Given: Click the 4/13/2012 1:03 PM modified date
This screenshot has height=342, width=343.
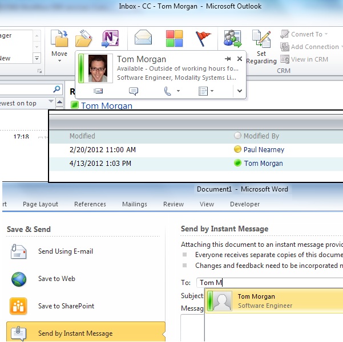Looking at the screenshot, I should (x=100, y=164).
